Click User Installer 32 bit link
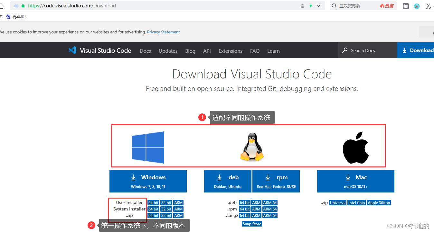434x232 pixels. (166, 203)
